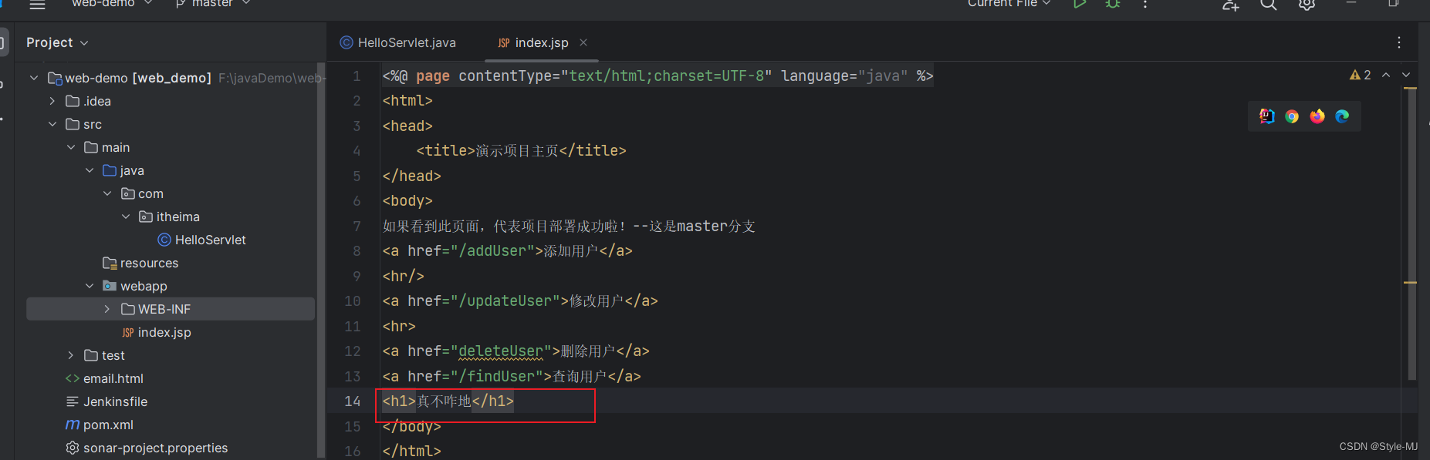This screenshot has width=1430, height=460.
Task: Select the resources folder
Action: pyautogui.click(x=140, y=263)
